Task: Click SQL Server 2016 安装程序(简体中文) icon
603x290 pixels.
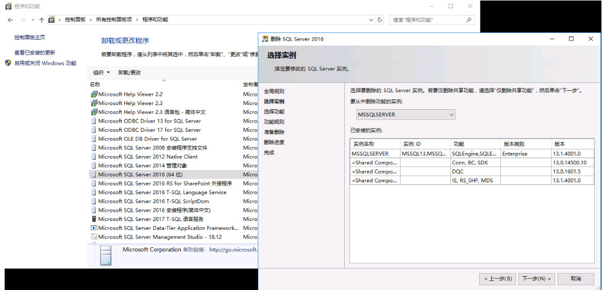Action: 94,210
